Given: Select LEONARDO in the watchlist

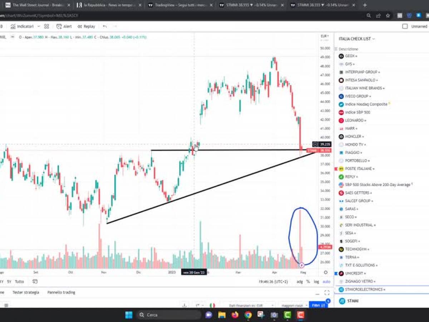Looking at the screenshot, I should coord(354,121).
